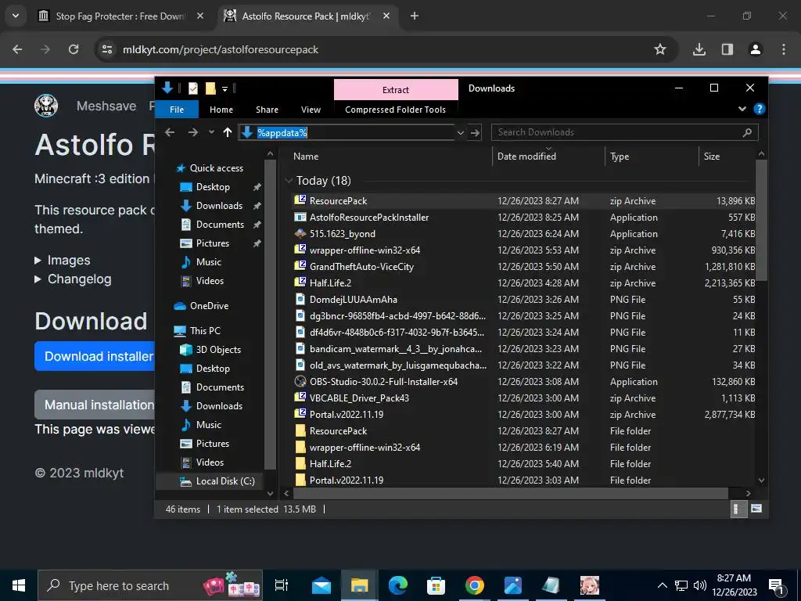This screenshot has width=801, height=601.
Task: Open new tab in Chrome
Action: coord(415,16)
